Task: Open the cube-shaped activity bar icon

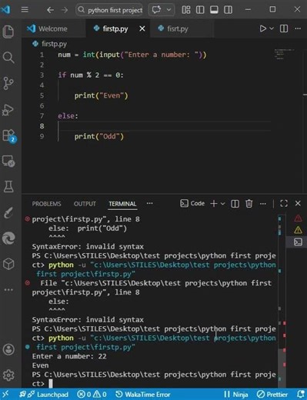Action: [8, 264]
